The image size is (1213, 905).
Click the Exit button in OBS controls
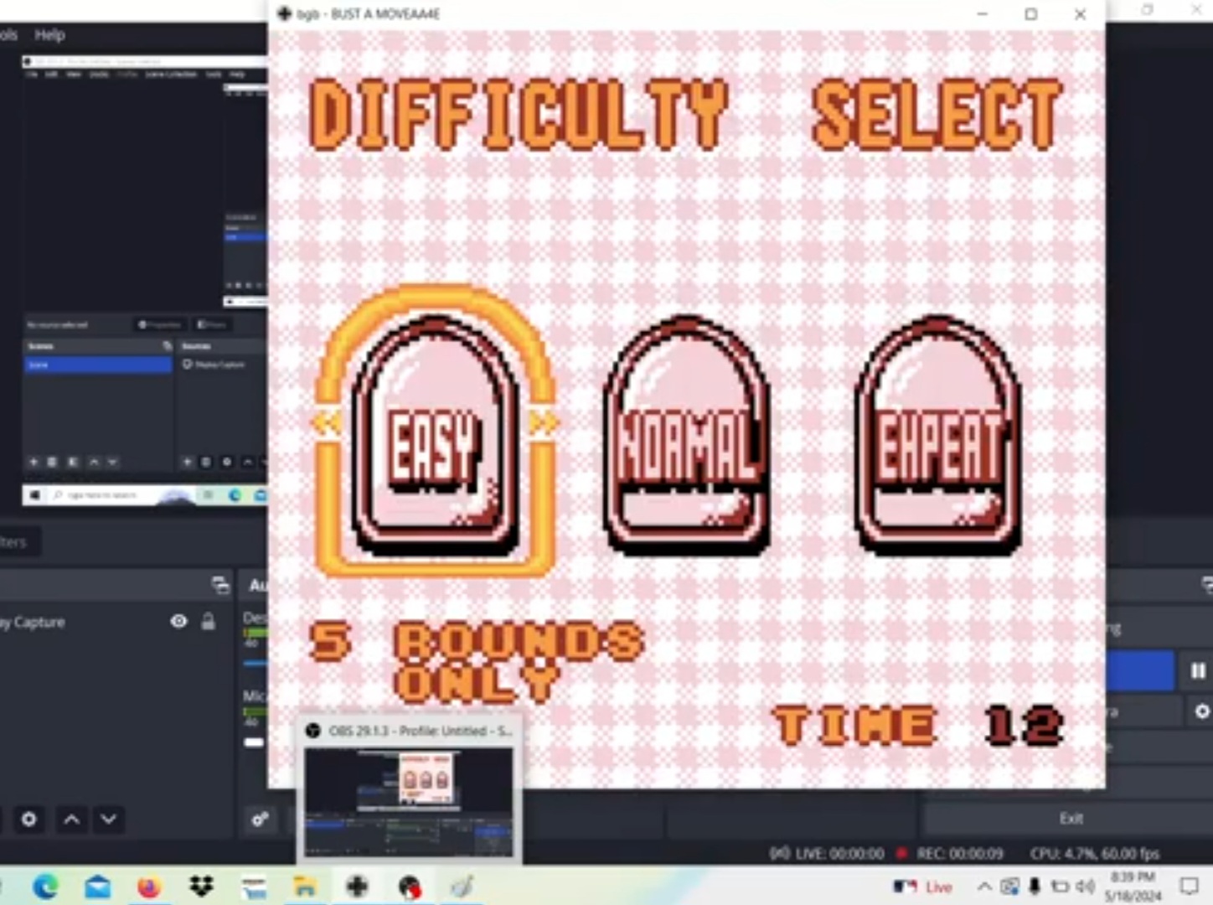pos(1071,818)
